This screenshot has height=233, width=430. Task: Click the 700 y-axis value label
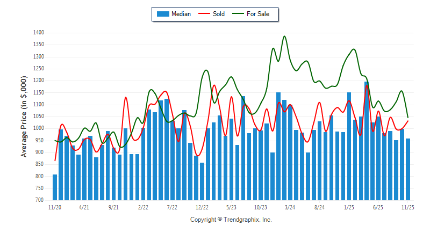point(39,200)
